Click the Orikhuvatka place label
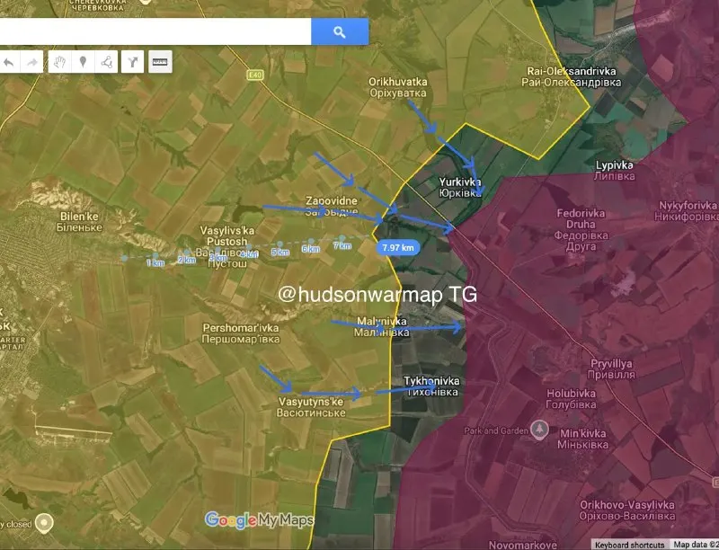719x550 pixels. pyautogui.click(x=398, y=87)
